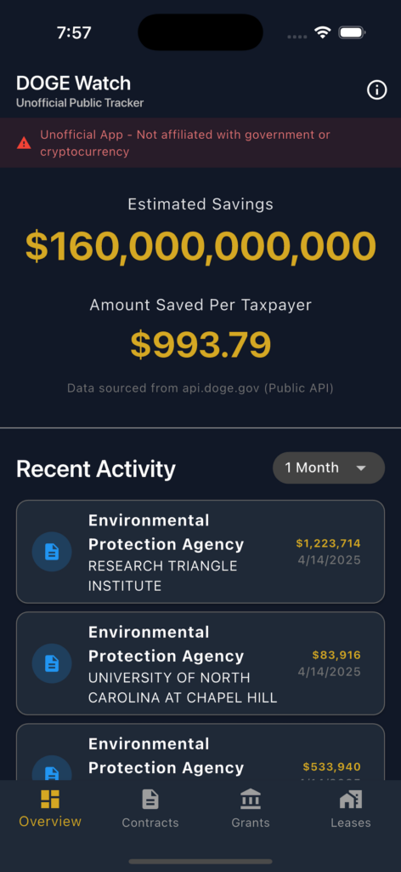Switch to the Grants tab label
401x872 pixels.
point(251,823)
